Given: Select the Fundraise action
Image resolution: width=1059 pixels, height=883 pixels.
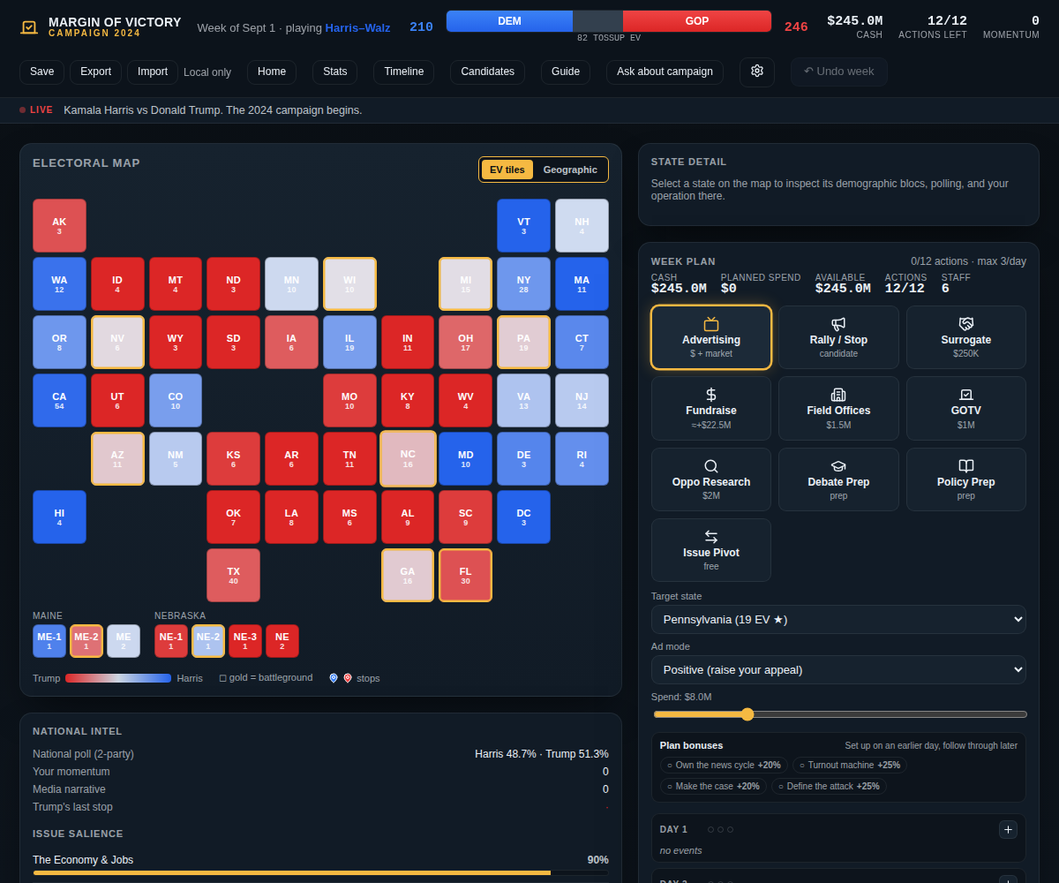Looking at the screenshot, I should tap(711, 409).
